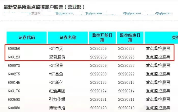Click the 证券代码 column header

[x=26, y=38]
